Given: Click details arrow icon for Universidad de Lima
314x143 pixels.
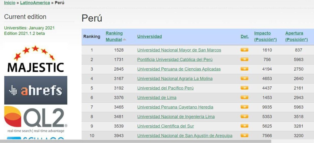Looking at the screenshot, I should [x=244, y=98].
